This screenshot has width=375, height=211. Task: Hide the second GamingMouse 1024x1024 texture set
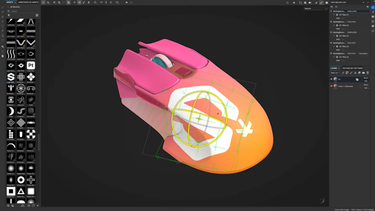click(331, 22)
